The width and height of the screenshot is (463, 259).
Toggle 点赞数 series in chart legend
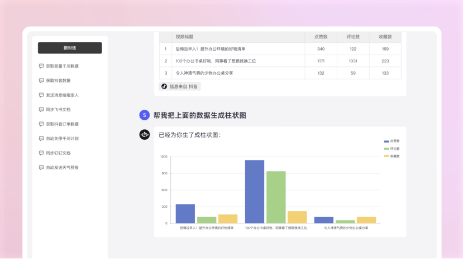click(x=392, y=141)
